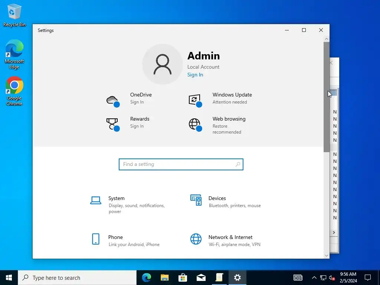Show hidden system tray icons
This screenshot has width=380, height=285.
(x=314, y=278)
